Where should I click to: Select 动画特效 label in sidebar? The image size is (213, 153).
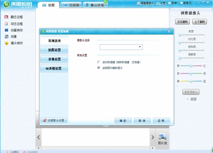click(17, 30)
